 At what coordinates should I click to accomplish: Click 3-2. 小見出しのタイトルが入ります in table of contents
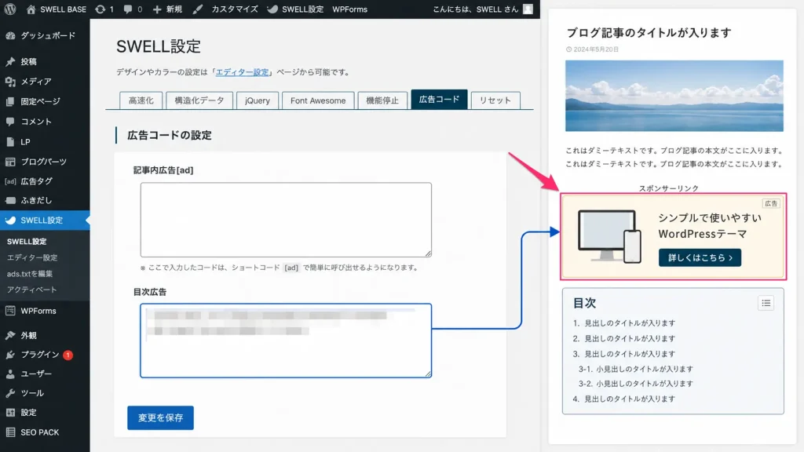(636, 384)
